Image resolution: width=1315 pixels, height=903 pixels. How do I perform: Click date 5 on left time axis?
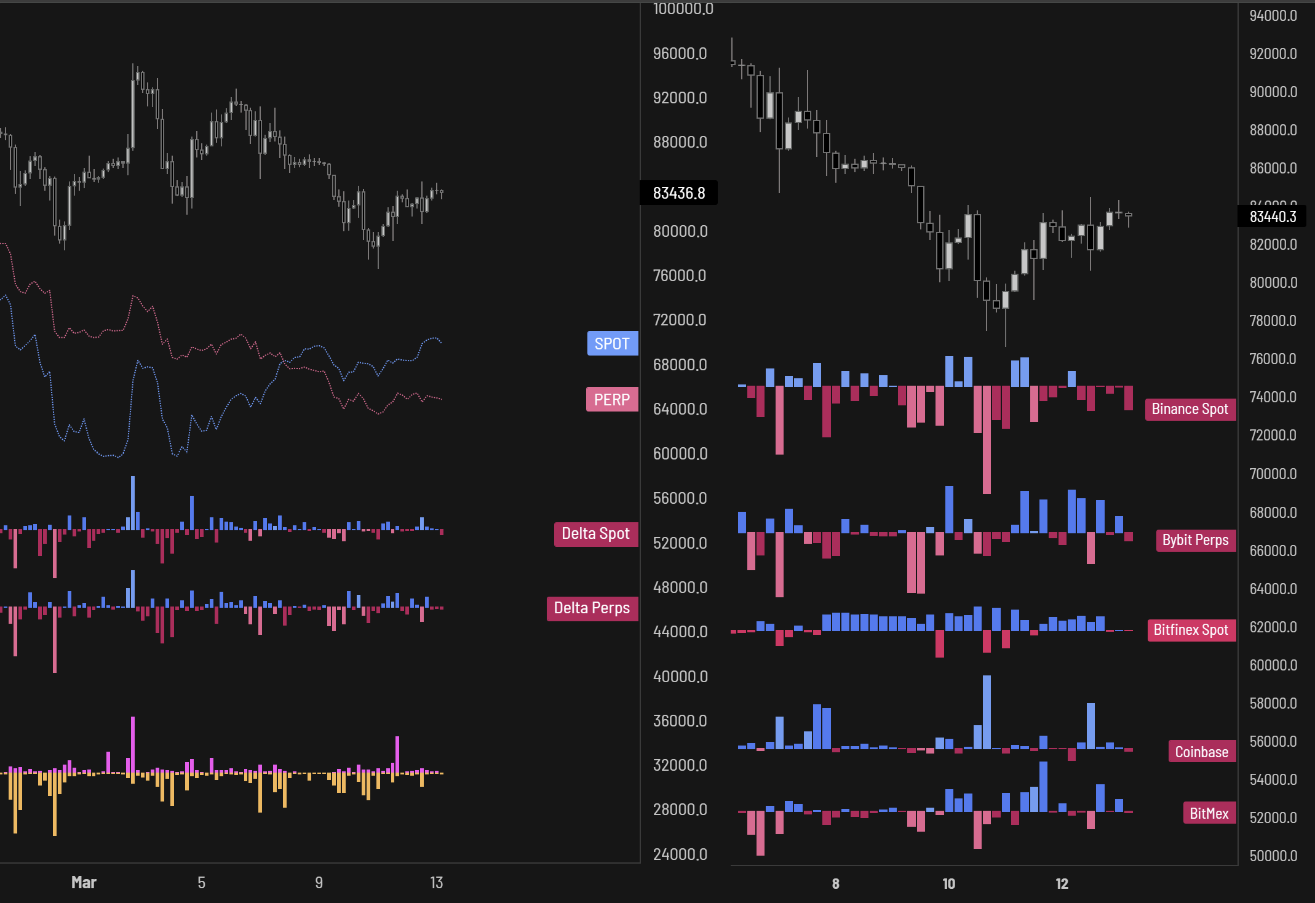tap(201, 882)
